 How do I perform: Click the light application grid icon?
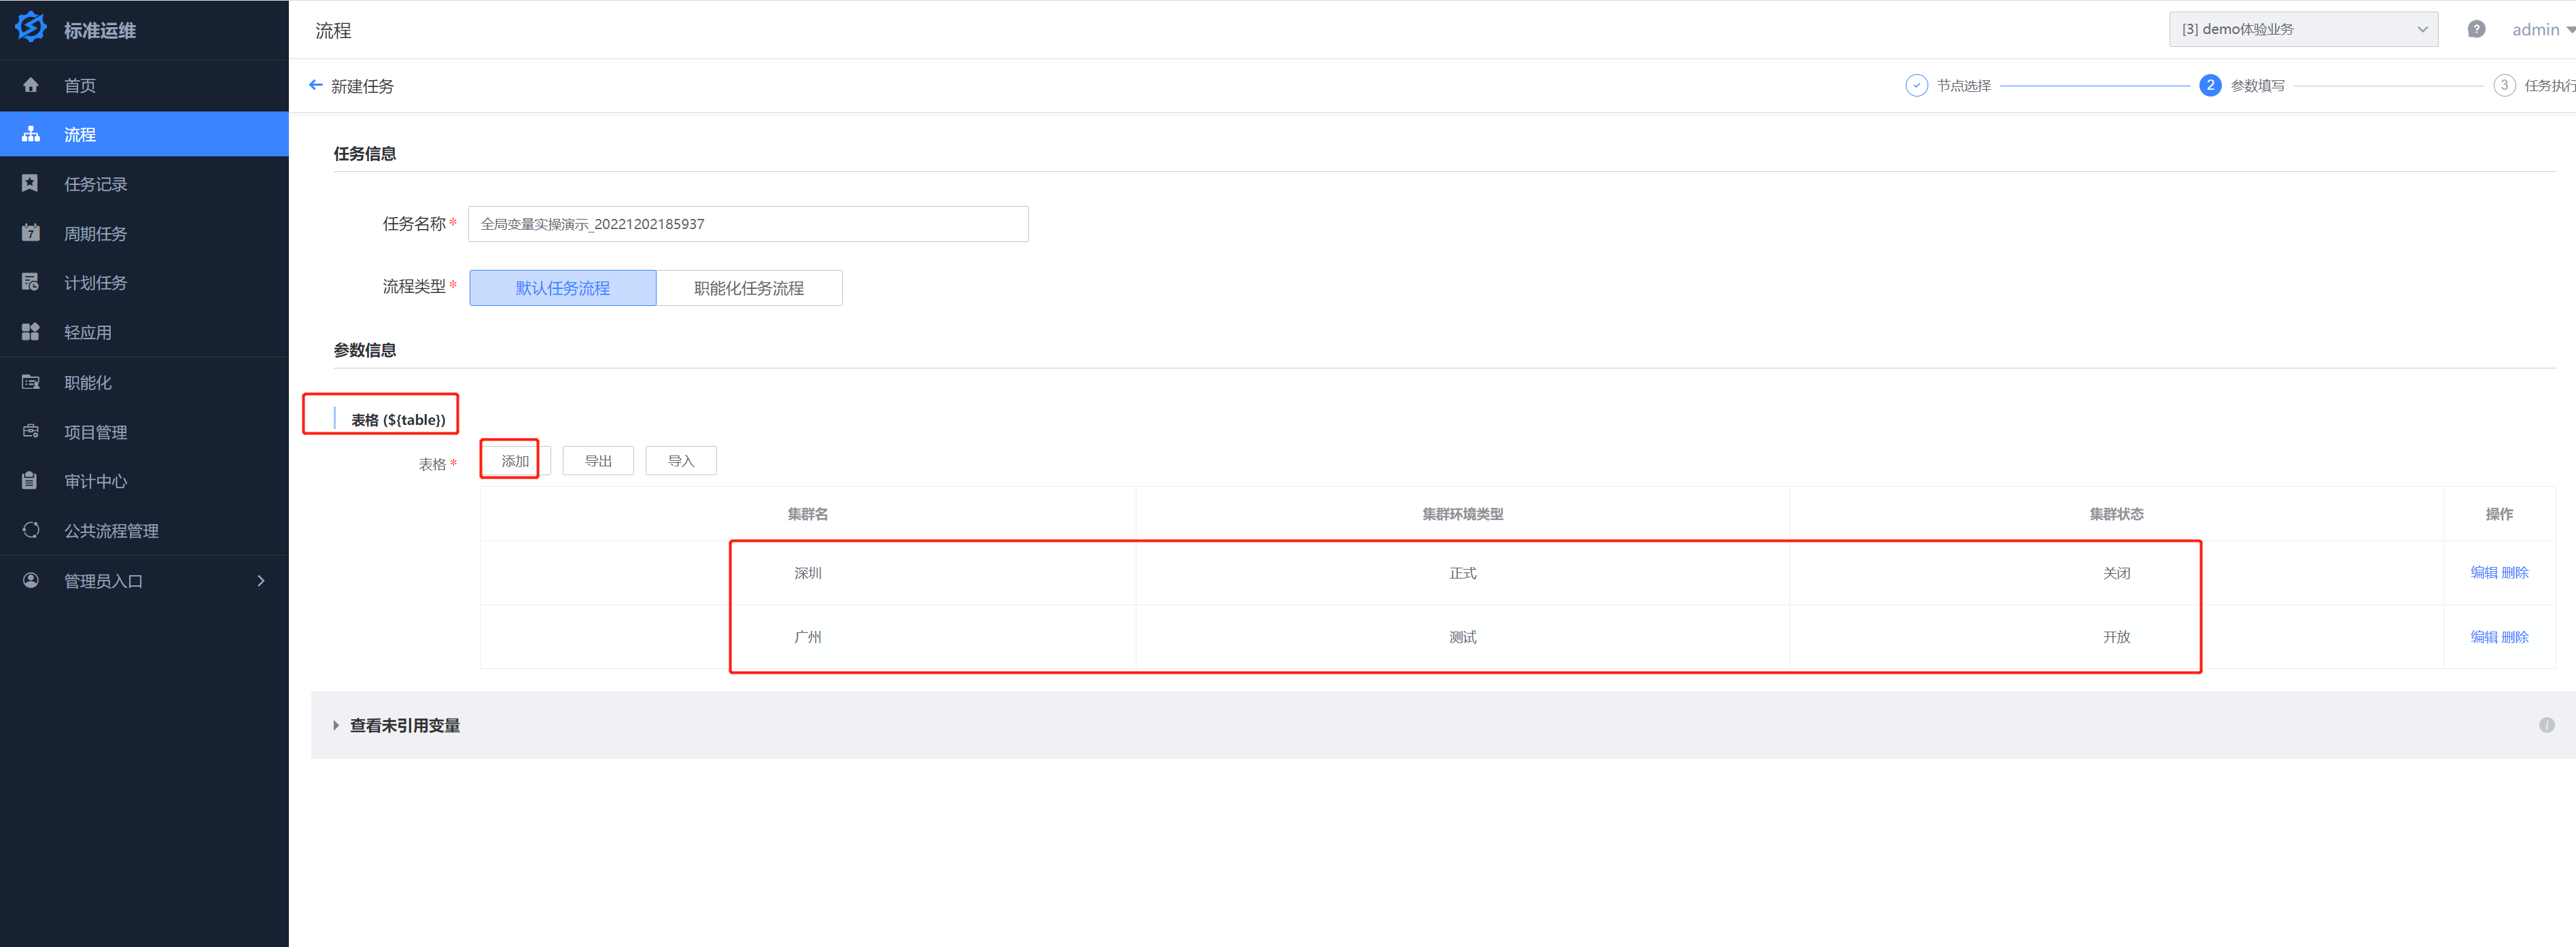tap(31, 332)
